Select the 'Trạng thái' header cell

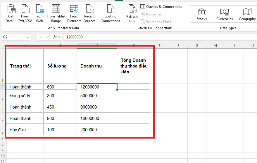(25, 66)
